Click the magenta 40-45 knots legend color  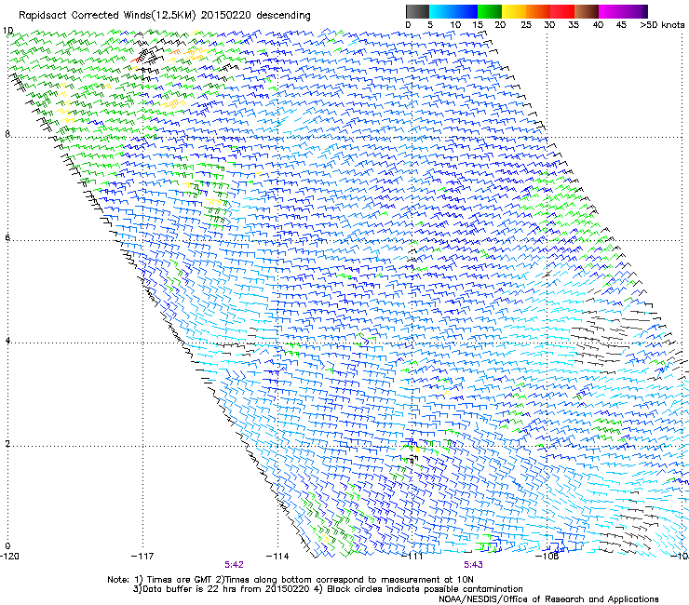point(611,11)
